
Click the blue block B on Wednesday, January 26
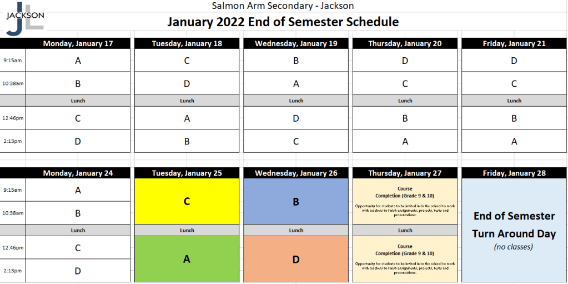click(296, 201)
